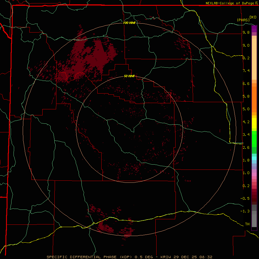Pick the yellow segment of the color bar

point(254,123)
